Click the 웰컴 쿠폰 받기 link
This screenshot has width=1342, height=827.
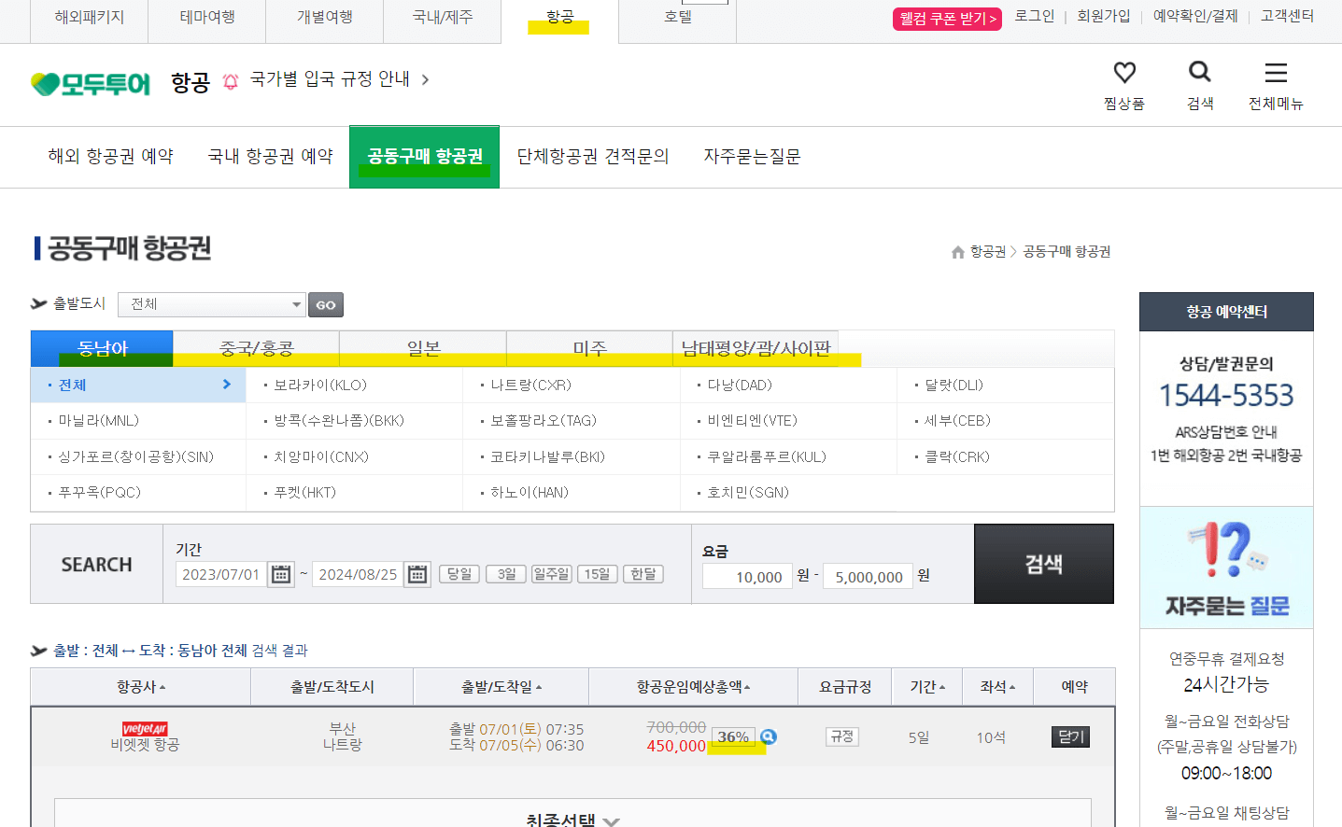pos(946,17)
